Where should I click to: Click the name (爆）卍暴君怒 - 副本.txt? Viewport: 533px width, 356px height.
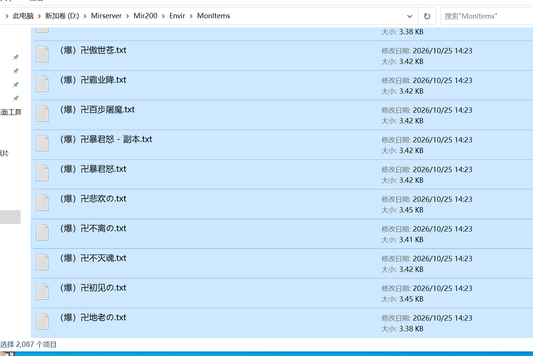tap(106, 139)
